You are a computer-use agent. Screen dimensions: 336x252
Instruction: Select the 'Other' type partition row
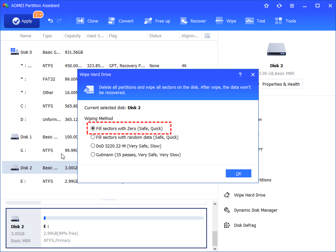39,93
